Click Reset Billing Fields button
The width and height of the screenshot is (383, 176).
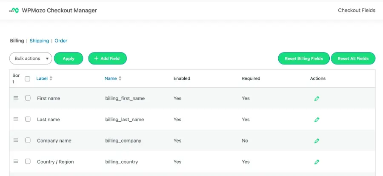click(x=304, y=59)
